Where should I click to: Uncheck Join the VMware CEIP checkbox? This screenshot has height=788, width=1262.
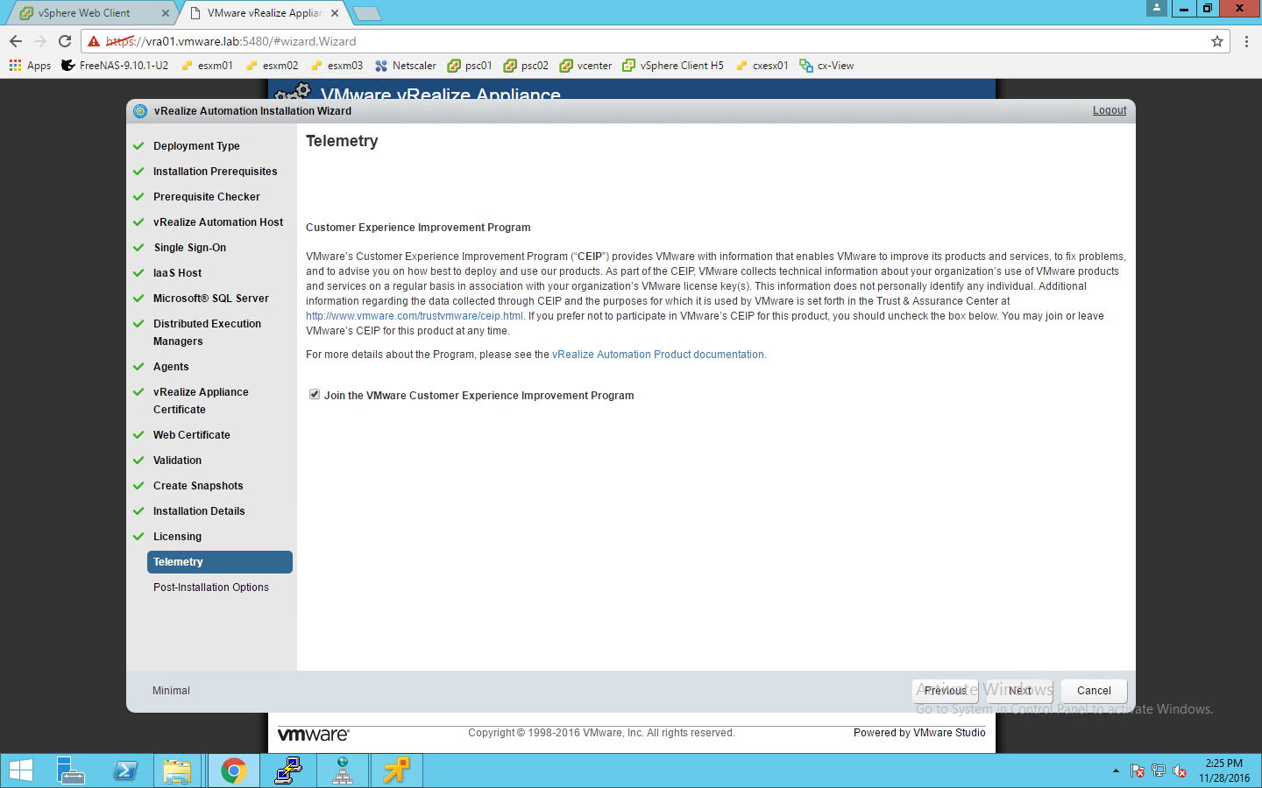[x=315, y=395]
